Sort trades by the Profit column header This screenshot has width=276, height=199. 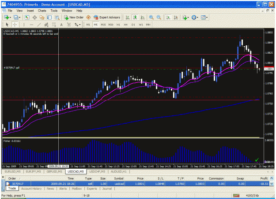point(264,178)
